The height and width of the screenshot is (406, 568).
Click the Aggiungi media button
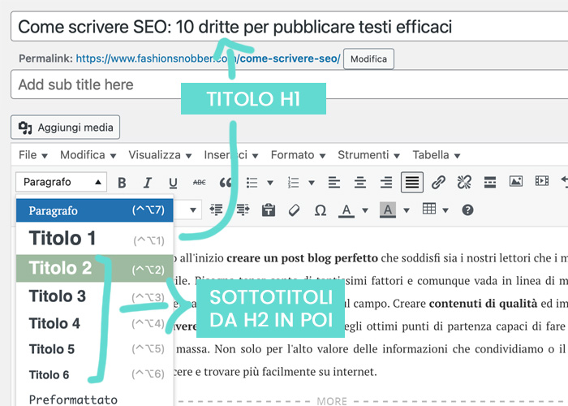tap(65, 127)
